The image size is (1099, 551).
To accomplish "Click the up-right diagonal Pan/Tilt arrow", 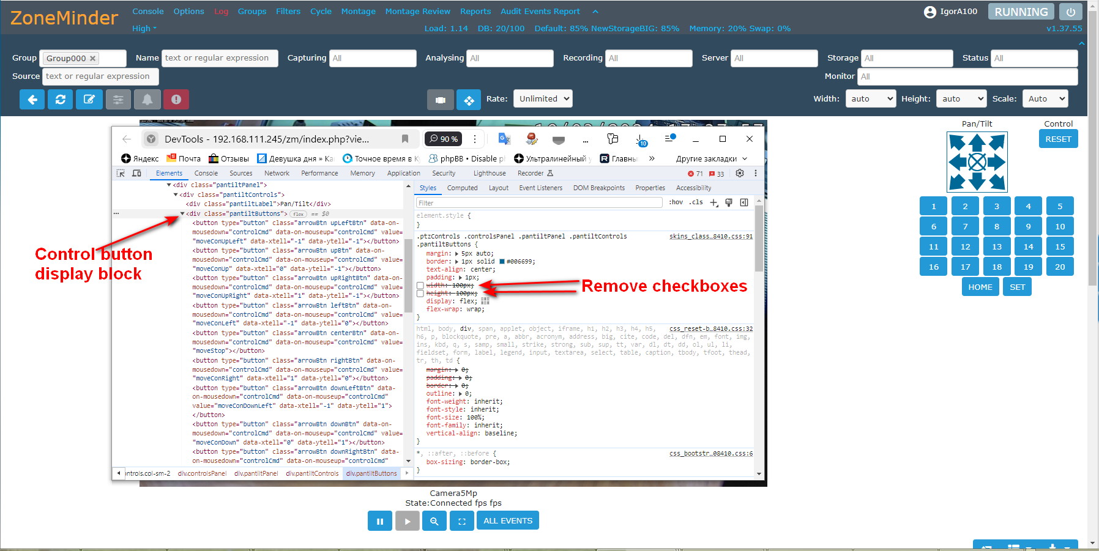I will (997, 142).
